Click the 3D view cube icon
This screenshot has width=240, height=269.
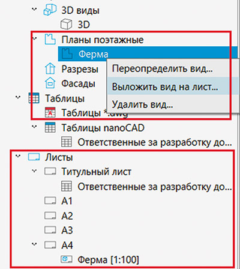tap(66, 25)
